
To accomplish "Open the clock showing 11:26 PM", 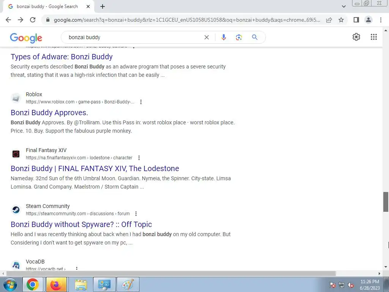I will coord(370,284).
